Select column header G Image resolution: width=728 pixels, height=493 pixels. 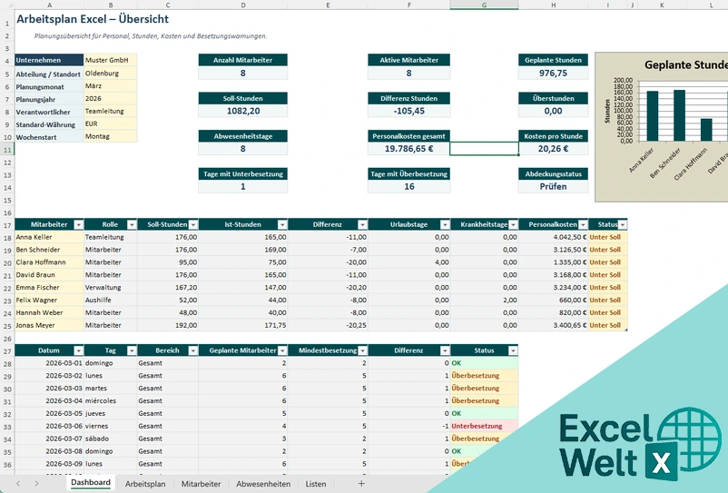pyautogui.click(x=484, y=5)
